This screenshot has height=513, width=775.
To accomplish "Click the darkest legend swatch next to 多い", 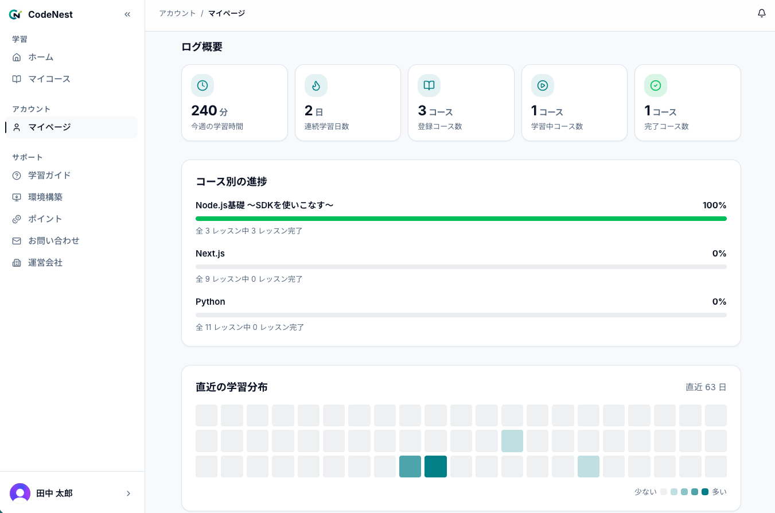I will point(705,492).
